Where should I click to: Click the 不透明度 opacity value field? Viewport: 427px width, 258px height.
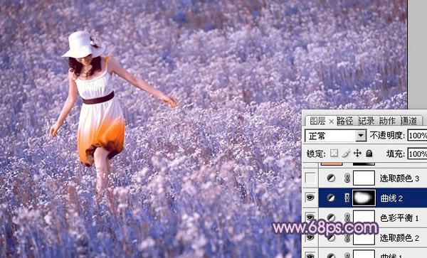[417, 135]
